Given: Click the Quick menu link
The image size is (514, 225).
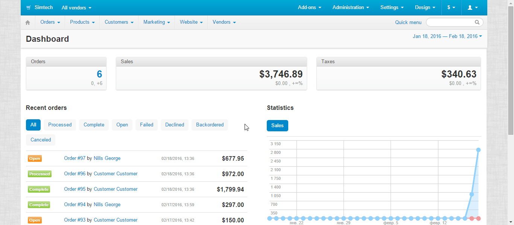Looking at the screenshot, I should (408, 22).
